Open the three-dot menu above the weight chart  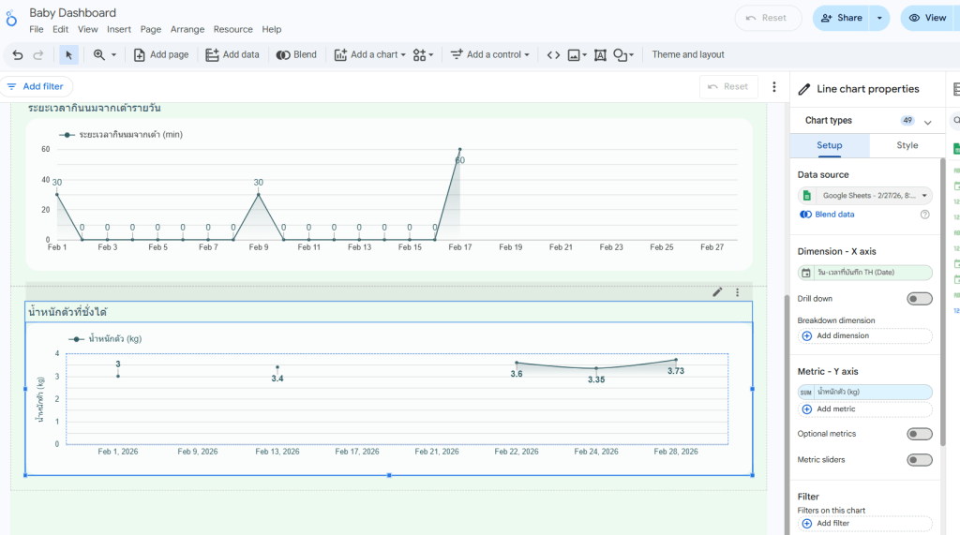point(738,292)
